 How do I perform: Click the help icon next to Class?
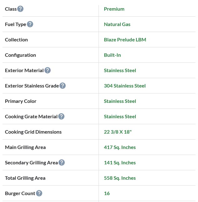pos(20,9)
